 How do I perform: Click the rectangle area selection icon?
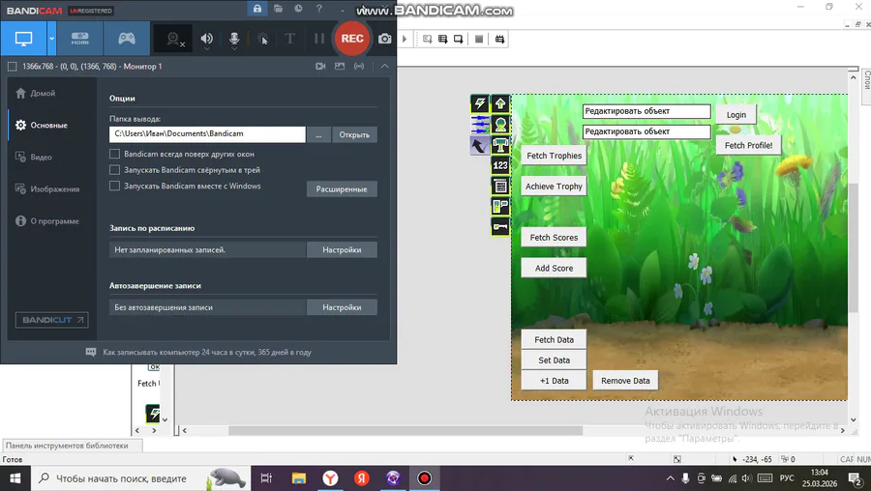(x=12, y=66)
